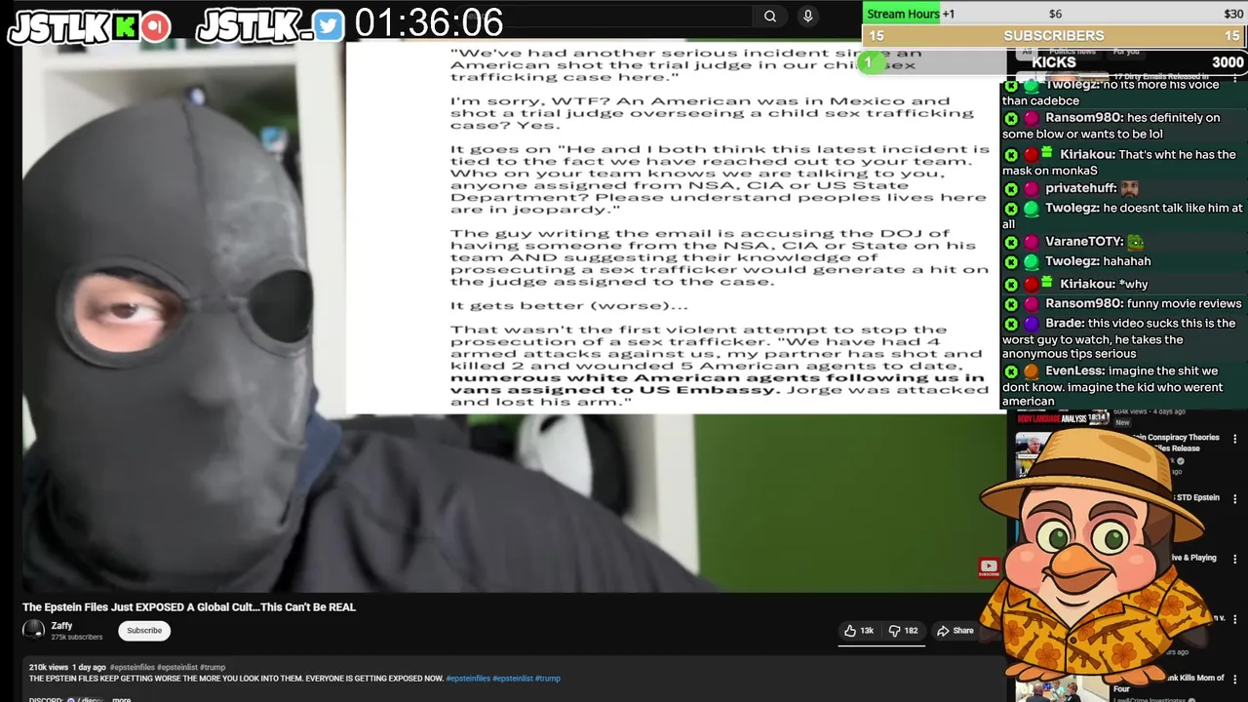Dislike the video showing 182
This screenshot has height=702, width=1248.
pyautogui.click(x=904, y=631)
